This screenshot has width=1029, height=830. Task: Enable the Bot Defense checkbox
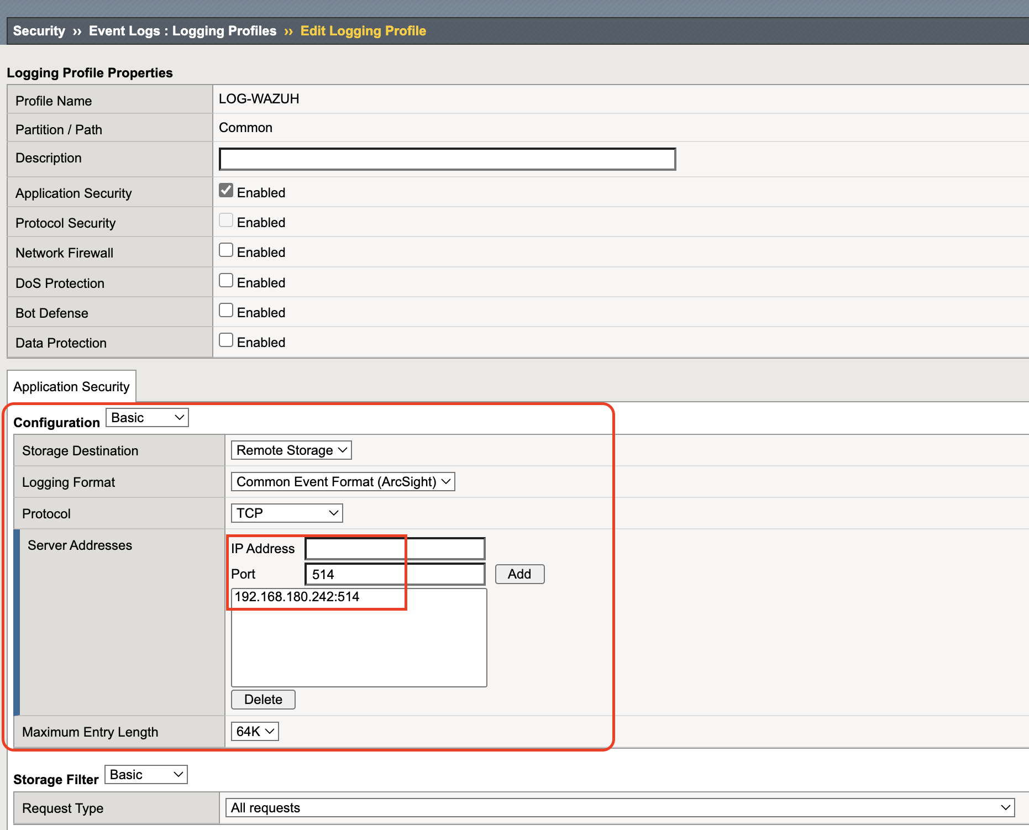pos(226,310)
